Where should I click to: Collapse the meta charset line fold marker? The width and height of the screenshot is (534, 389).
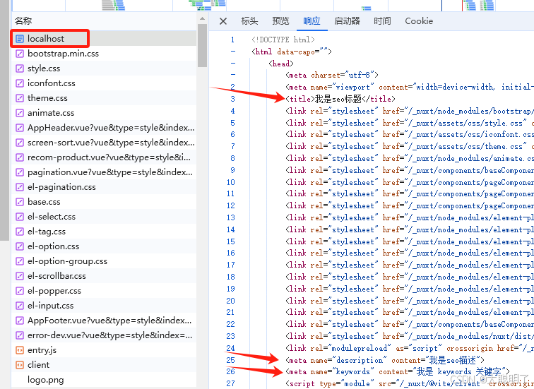coord(233,75)
